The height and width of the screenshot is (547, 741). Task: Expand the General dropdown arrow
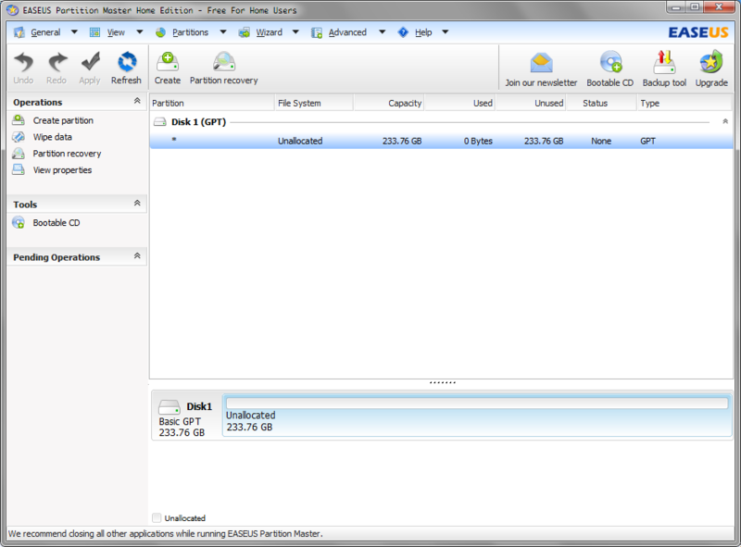pyautogui.click(x=74, y=32)
